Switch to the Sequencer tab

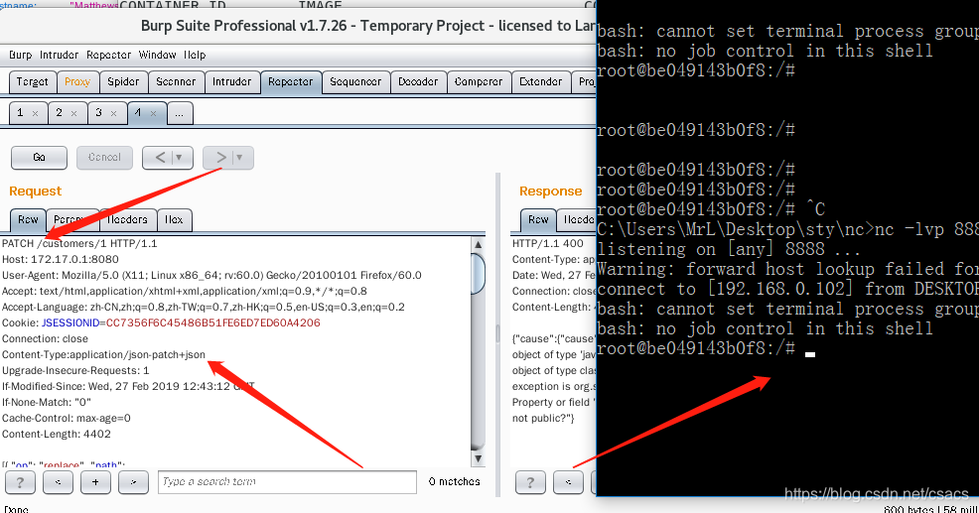355,81
